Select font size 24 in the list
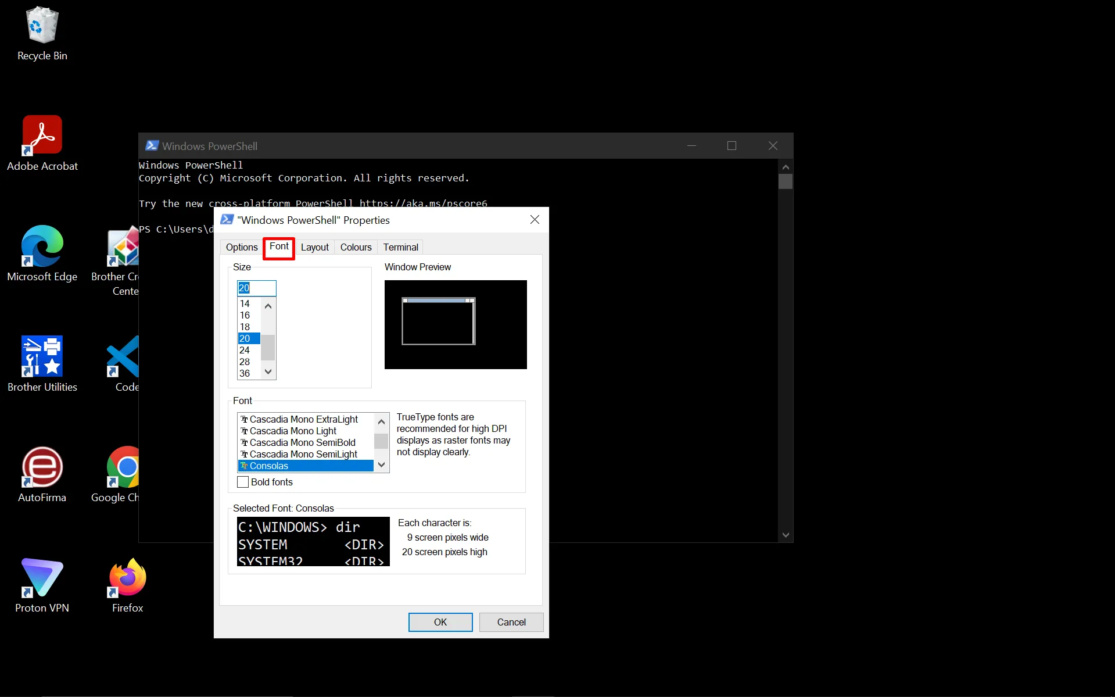This screenshot has height=697, width=1115. [245, 350]
